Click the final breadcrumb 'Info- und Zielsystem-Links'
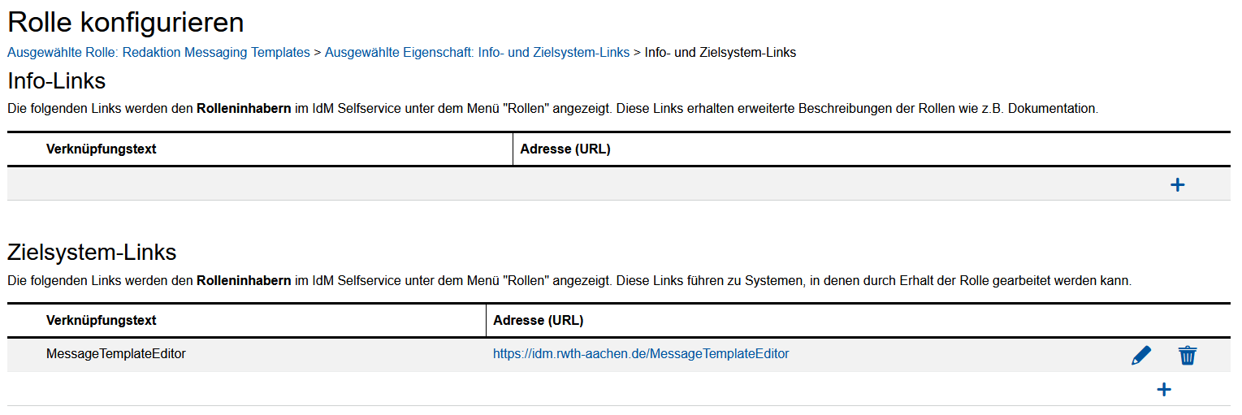Image resolution: width=1242 pixels, height=415 pixels. 720,53
